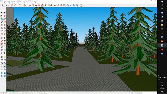Select Position Camera tool in left palette

tap(2, 66)
